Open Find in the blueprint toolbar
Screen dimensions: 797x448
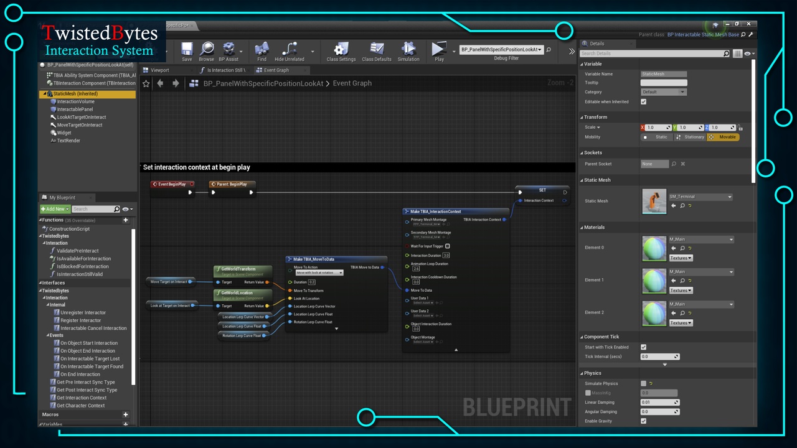[262, 51]
